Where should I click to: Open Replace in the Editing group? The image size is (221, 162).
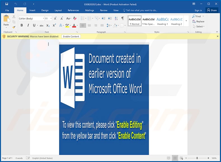[198, 22]
